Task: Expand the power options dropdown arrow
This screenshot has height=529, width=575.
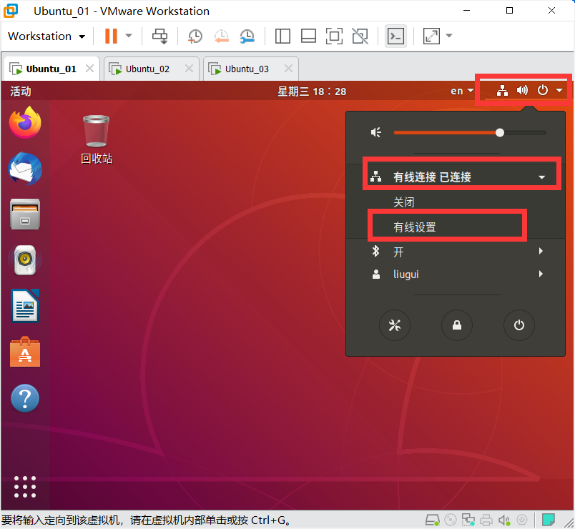Action: 129,36
